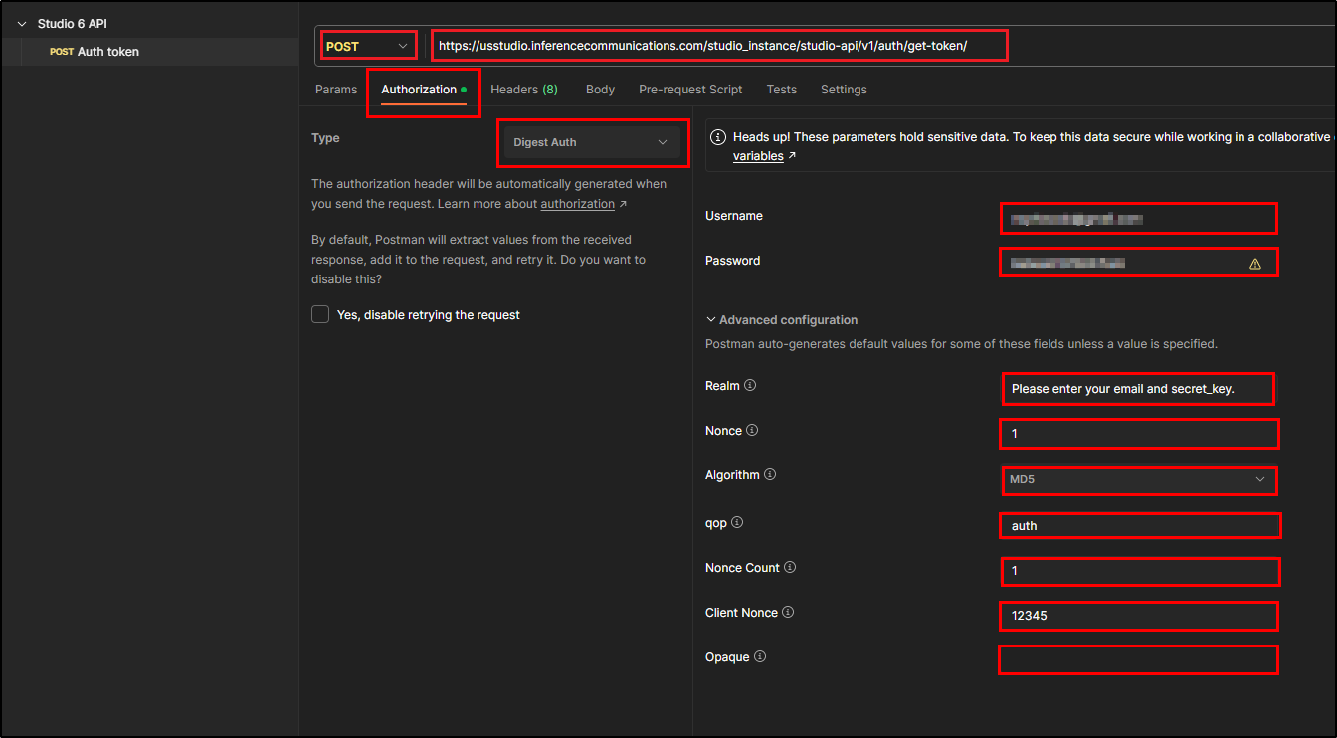1337x738 pixels.
Task: Click the Username input field
Action: pyautogui.click(x=1138, y=218)
